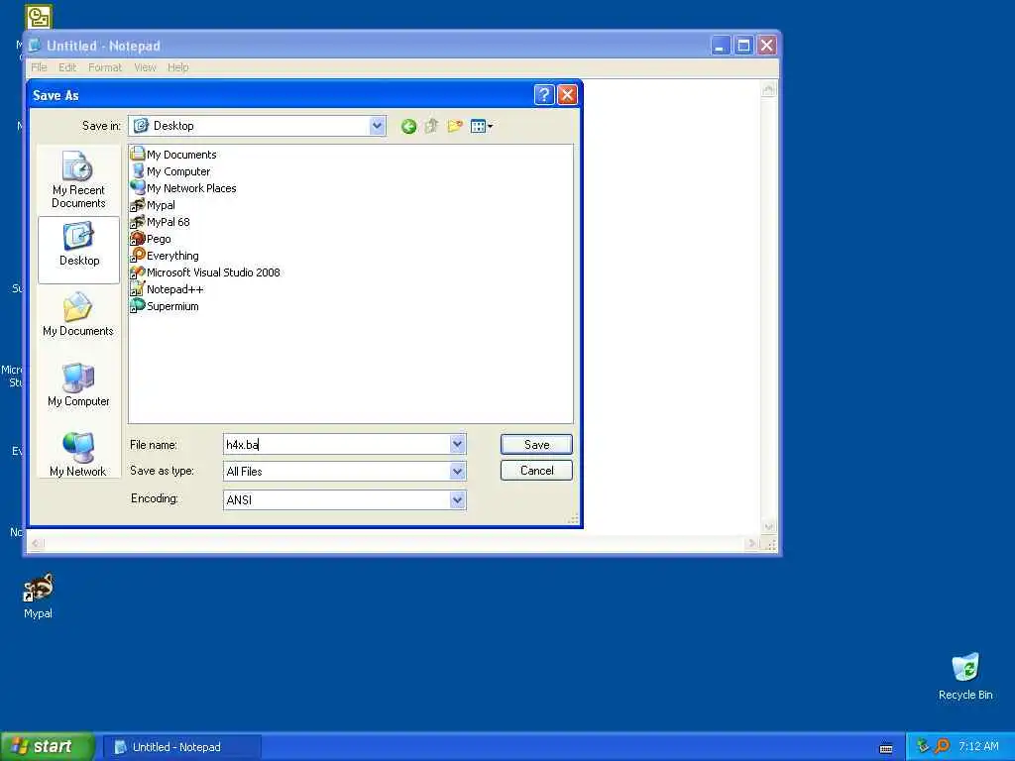Open My Computer in places bar
The width and height of the screenshot is (1015, 761).
pos(78,384)
